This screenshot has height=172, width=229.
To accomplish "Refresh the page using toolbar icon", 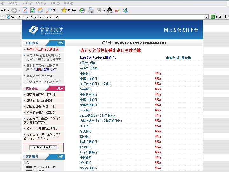I will click(32, 10).
